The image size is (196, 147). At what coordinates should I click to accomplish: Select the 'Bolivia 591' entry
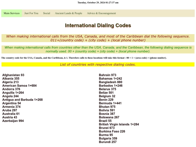tap(107, 110)
